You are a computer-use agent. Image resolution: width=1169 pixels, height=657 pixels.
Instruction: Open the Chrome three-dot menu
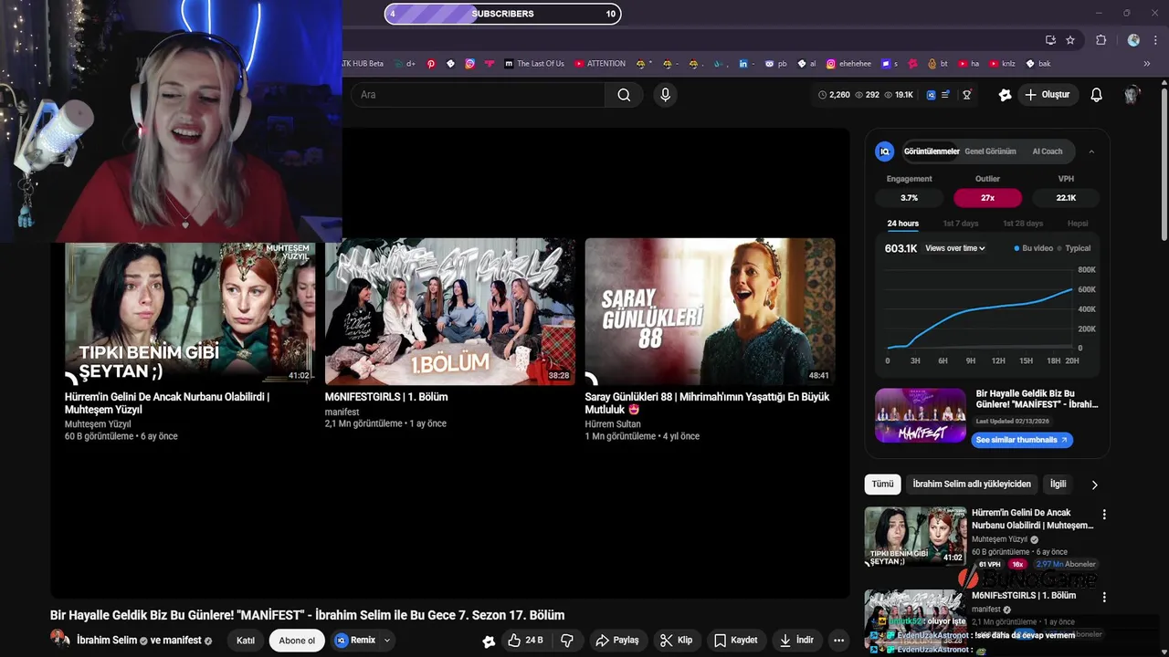(1153, 40)
